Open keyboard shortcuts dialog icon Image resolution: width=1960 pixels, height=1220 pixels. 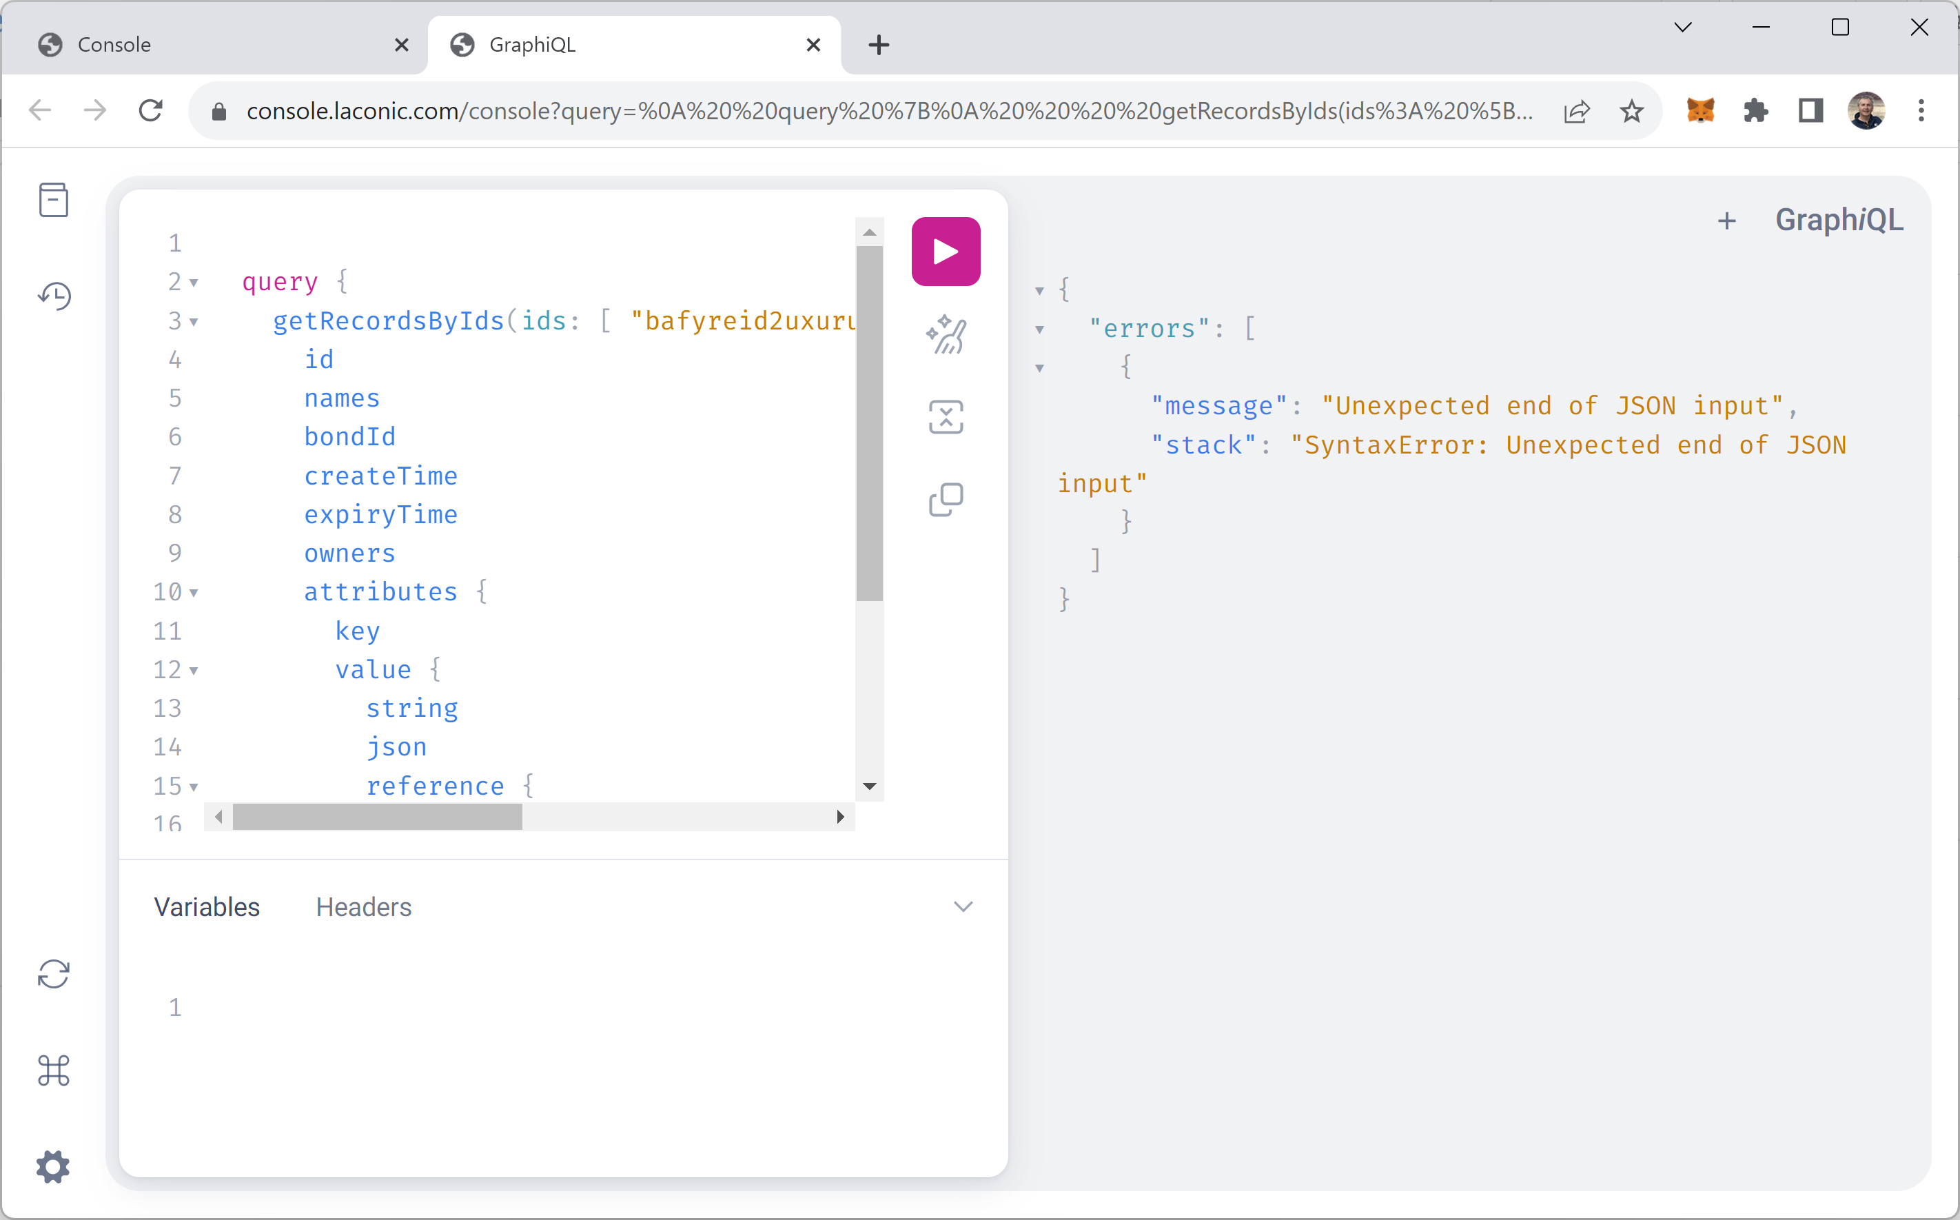[x=53, y=1070]
